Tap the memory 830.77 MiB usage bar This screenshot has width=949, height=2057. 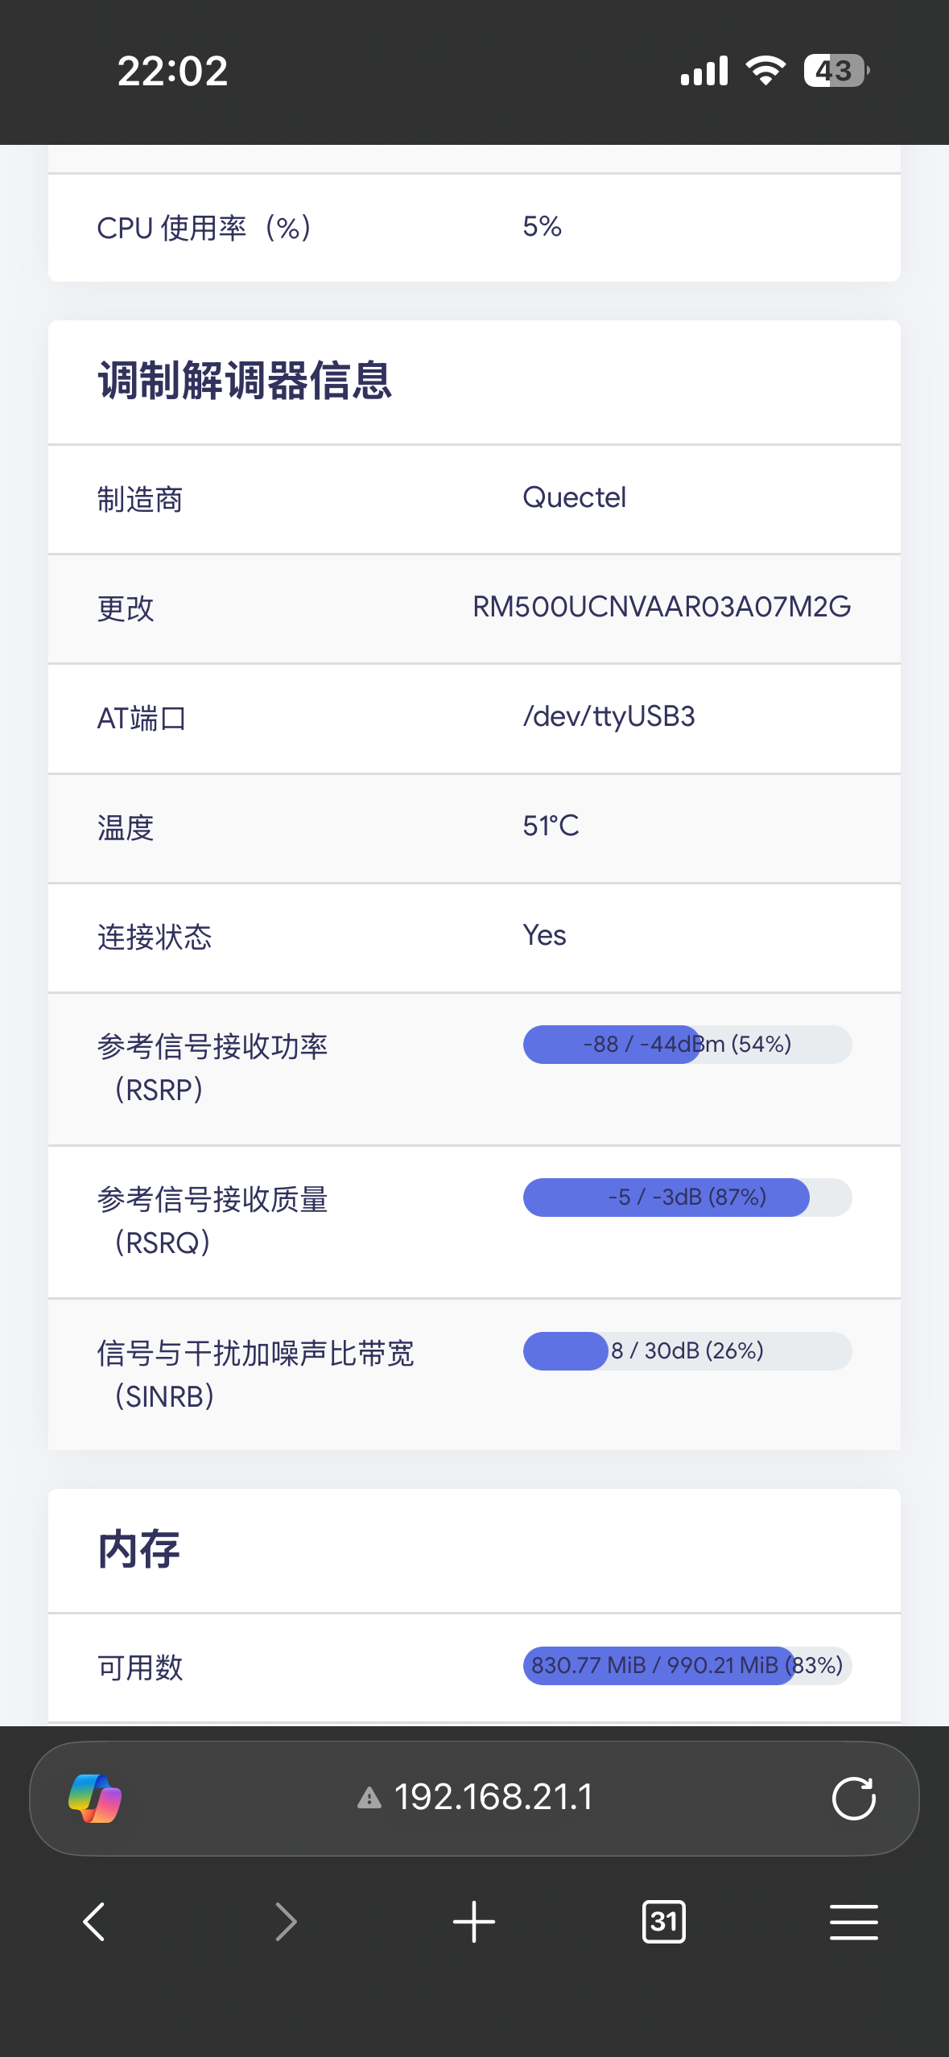pyautogui.click(x=687, y=1665)
